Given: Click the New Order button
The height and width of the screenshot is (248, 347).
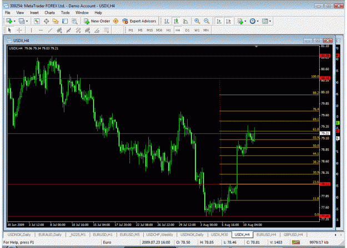Looking at the screenshot, I should pyautogui.click(x=97, y=21).
